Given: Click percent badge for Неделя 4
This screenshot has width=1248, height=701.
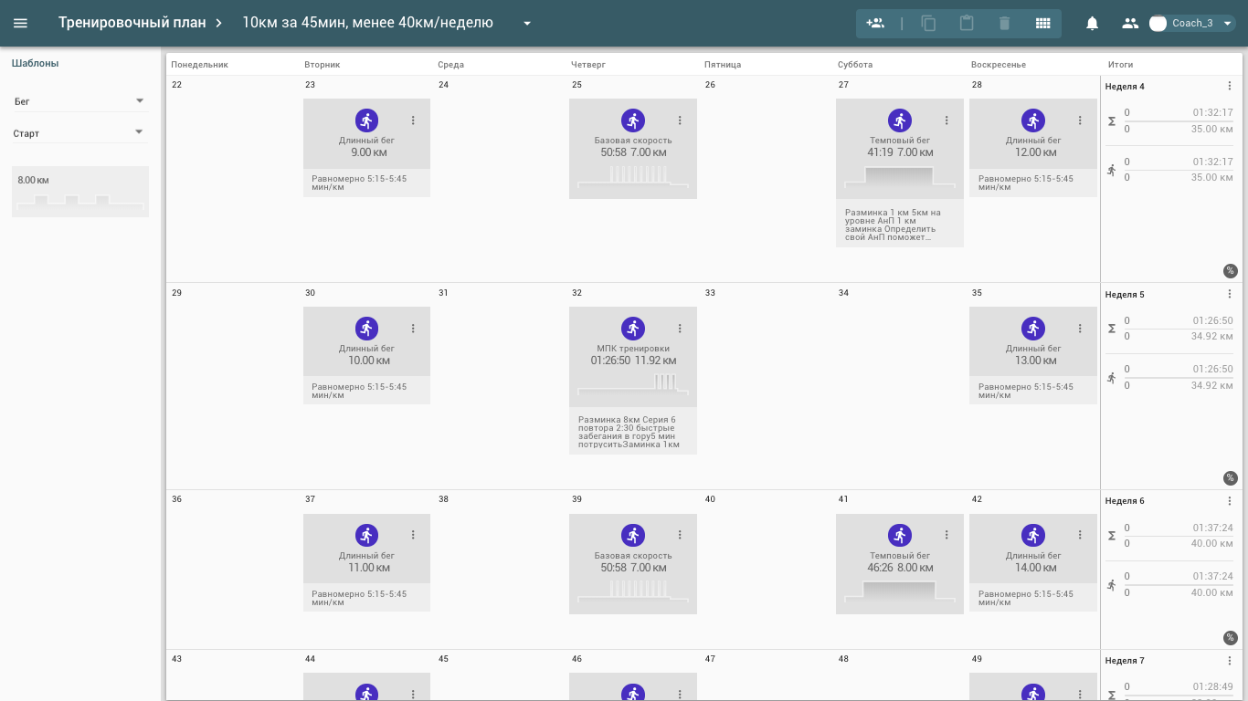Looking at the screenshot, I should [x=1230, y=271].
